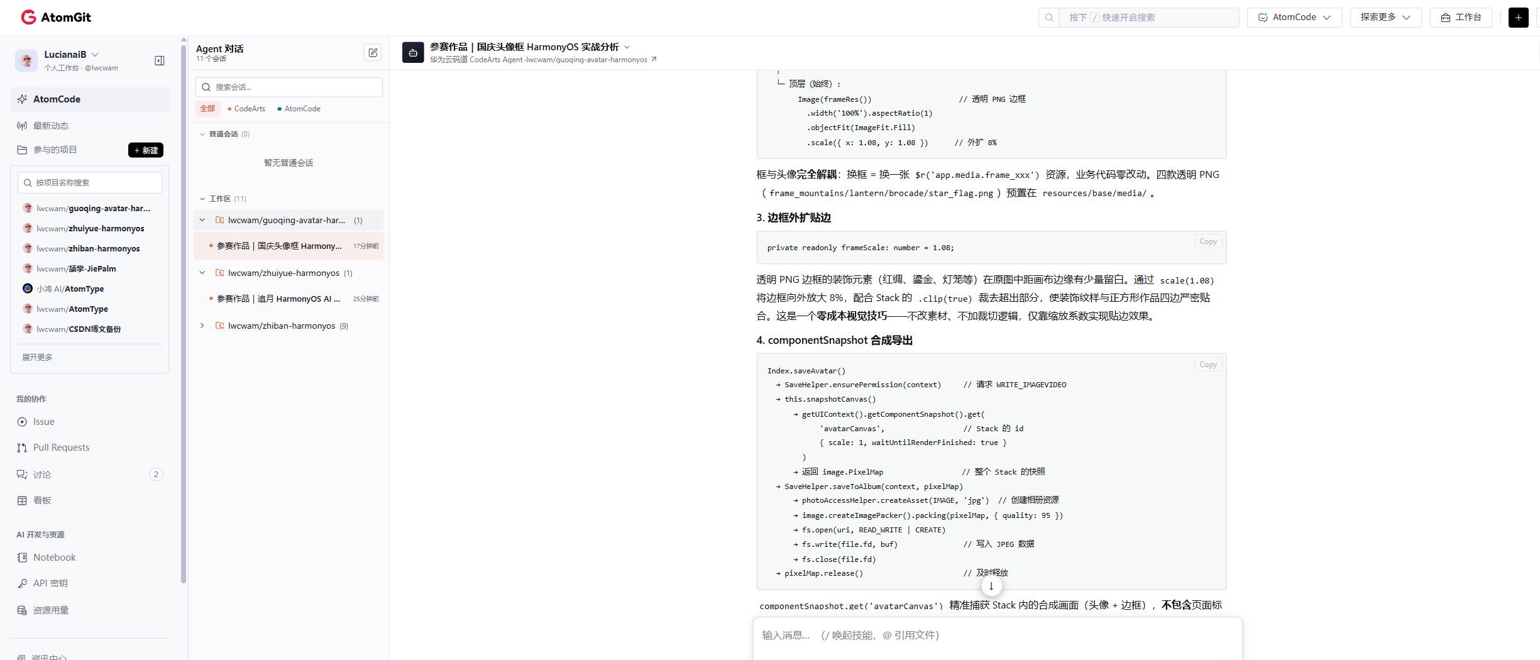Click the scroll-to-bottom arrow button

(991, 586)
